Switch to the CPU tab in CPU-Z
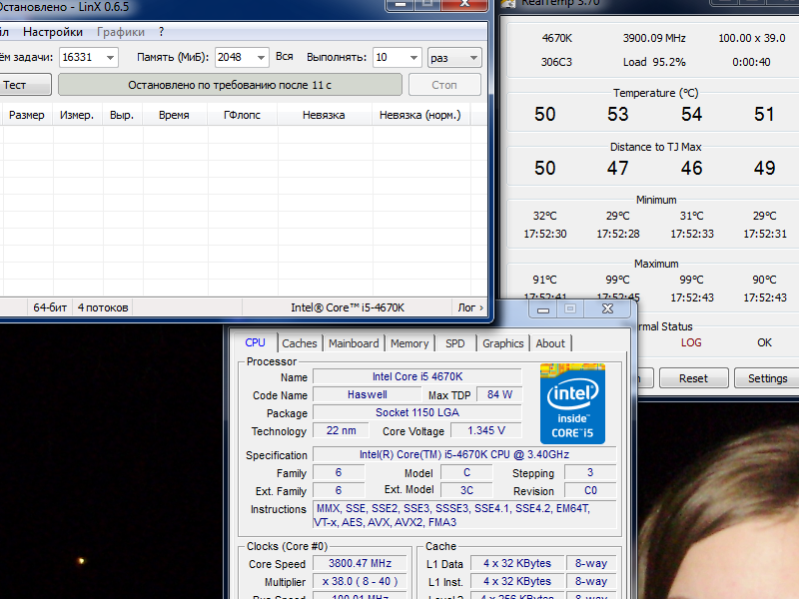Viewport: 799px width, 599px height. [255, 342]
